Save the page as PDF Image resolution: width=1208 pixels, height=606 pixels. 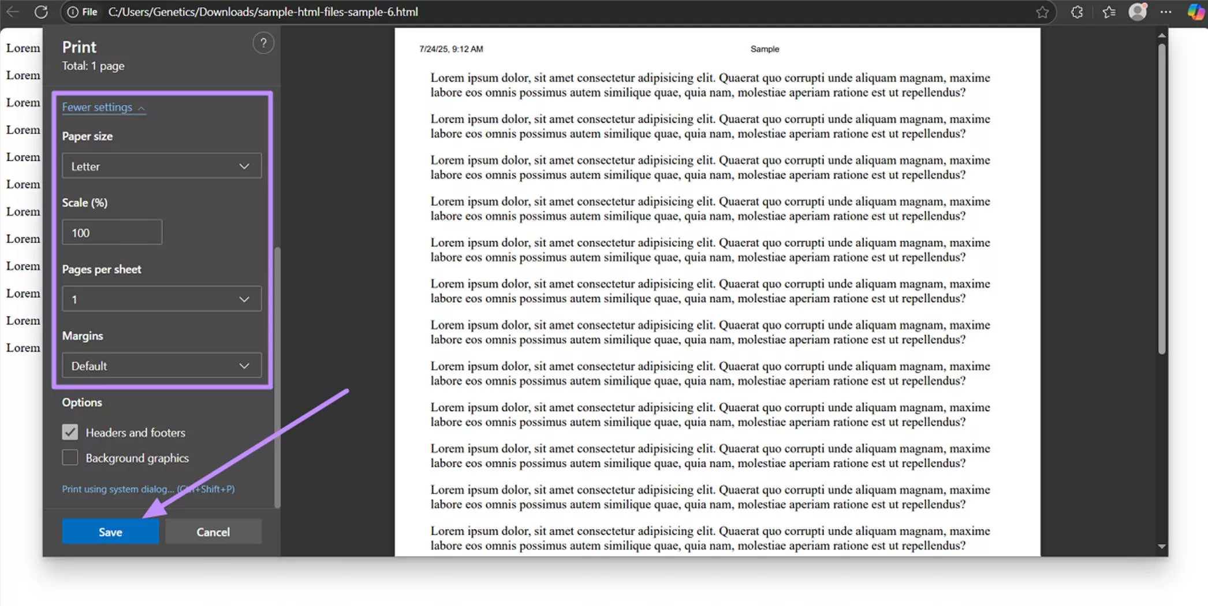coord(110,531)
